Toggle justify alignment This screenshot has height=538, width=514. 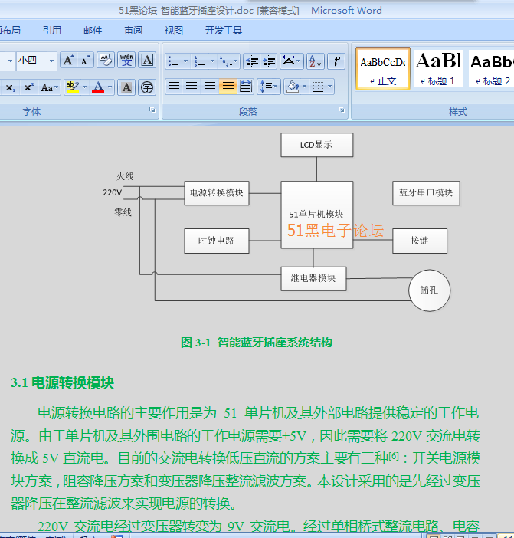[x=228, y=87]
